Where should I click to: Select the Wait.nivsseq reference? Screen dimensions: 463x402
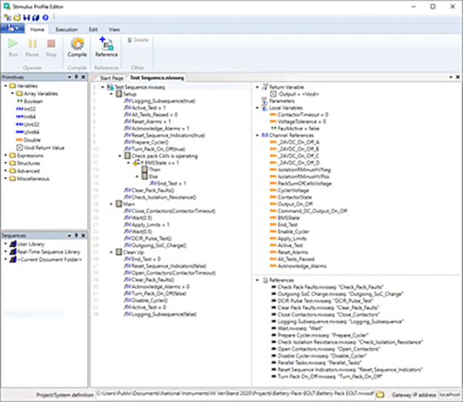[297, 328]
